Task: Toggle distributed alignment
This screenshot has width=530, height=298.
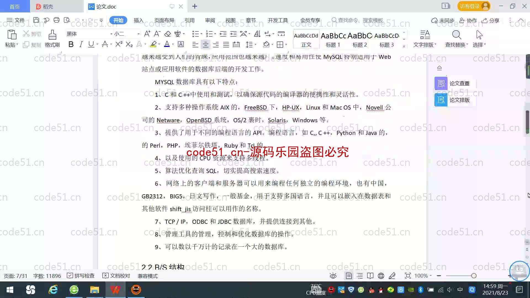Action: click(236, 44)
